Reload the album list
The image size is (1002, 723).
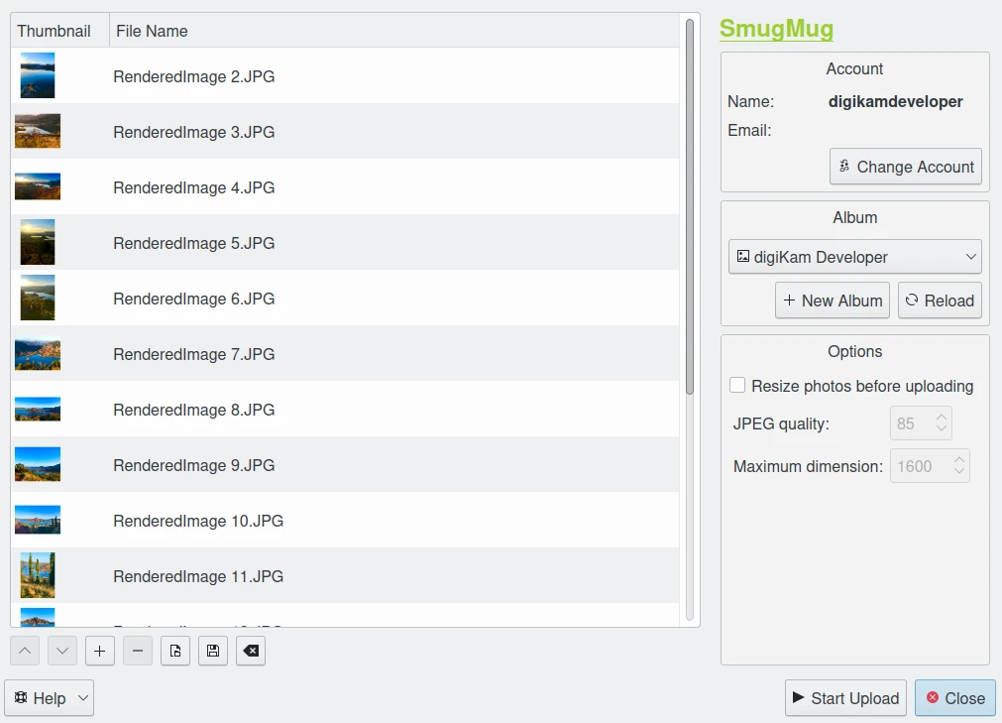(x=939, y=301)
